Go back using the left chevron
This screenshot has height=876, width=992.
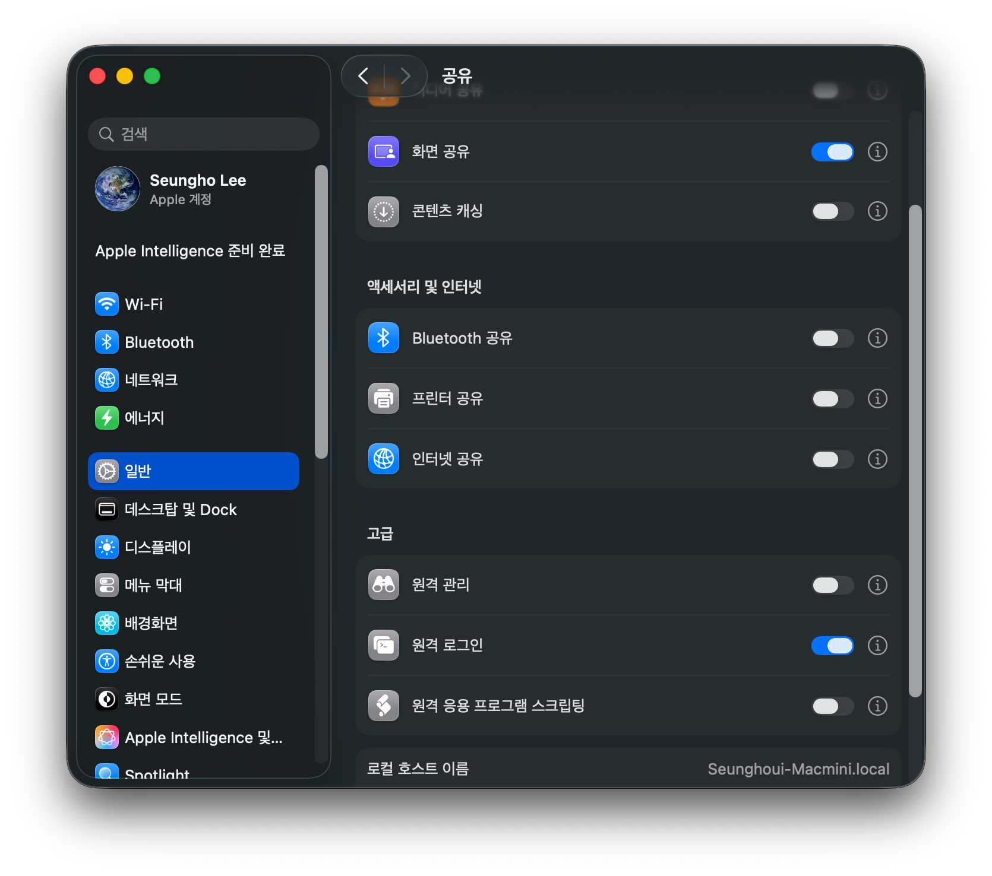click(x=364, y=76)
